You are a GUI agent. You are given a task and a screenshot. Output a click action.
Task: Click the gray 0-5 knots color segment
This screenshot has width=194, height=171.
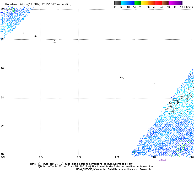tap(117, 3)
